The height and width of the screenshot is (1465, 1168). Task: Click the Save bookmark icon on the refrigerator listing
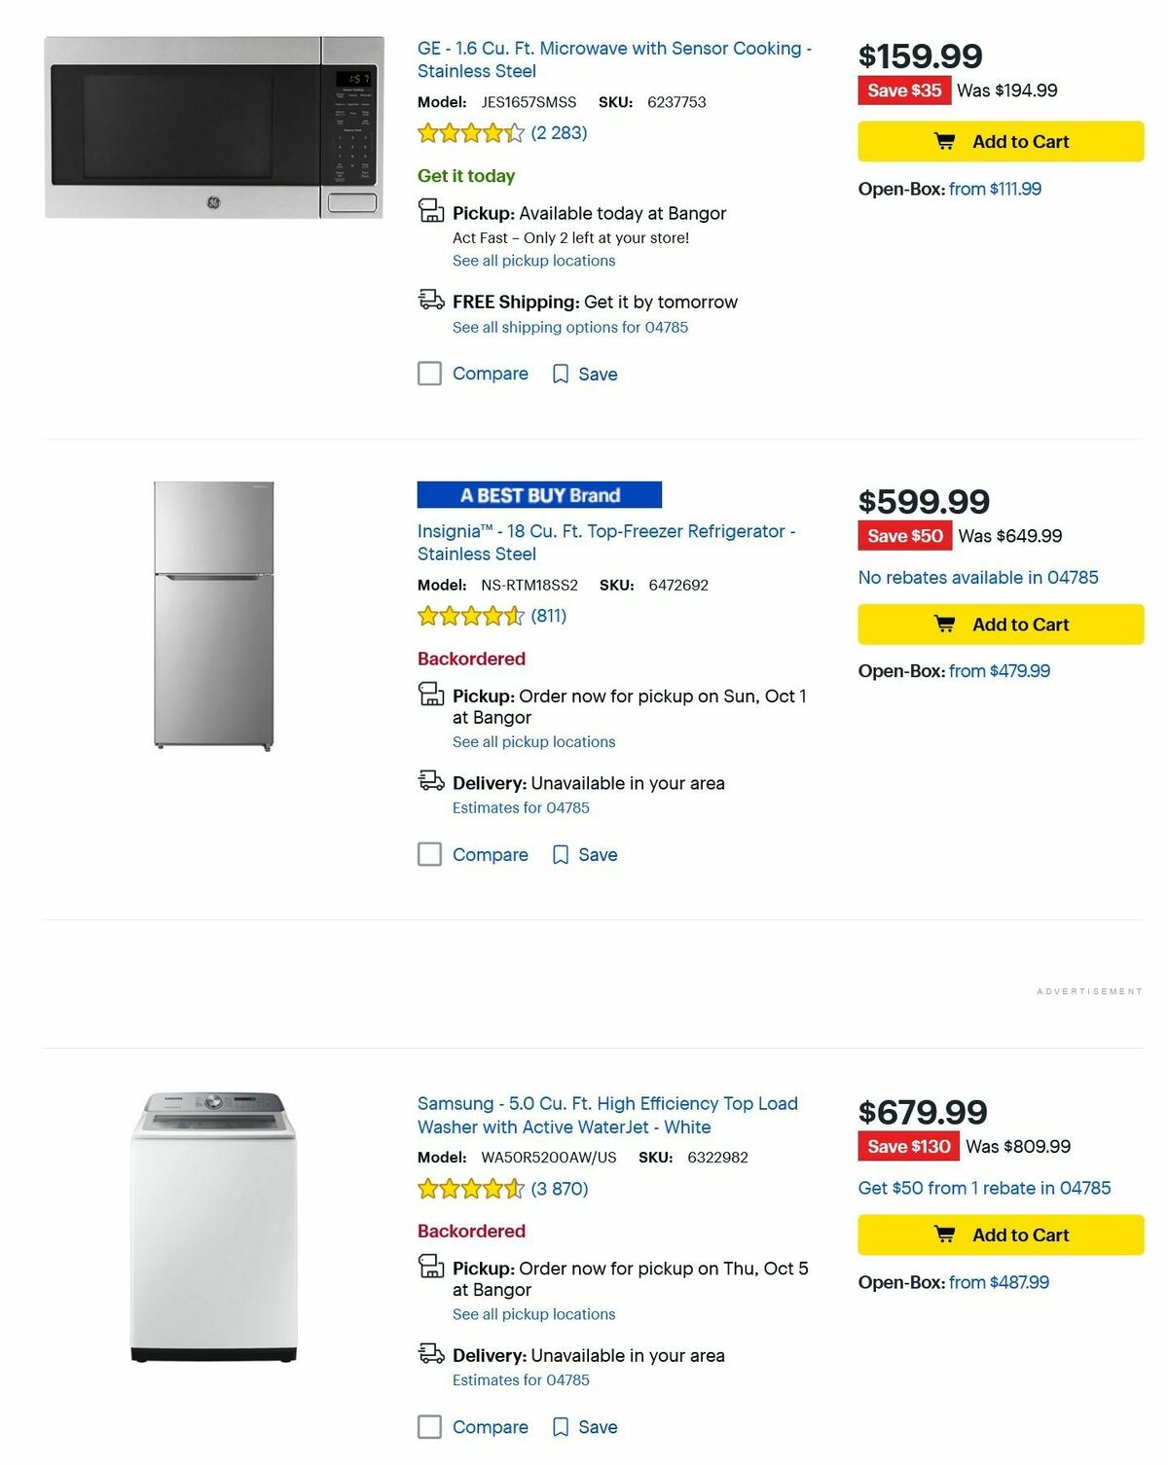tap(561, 854)
